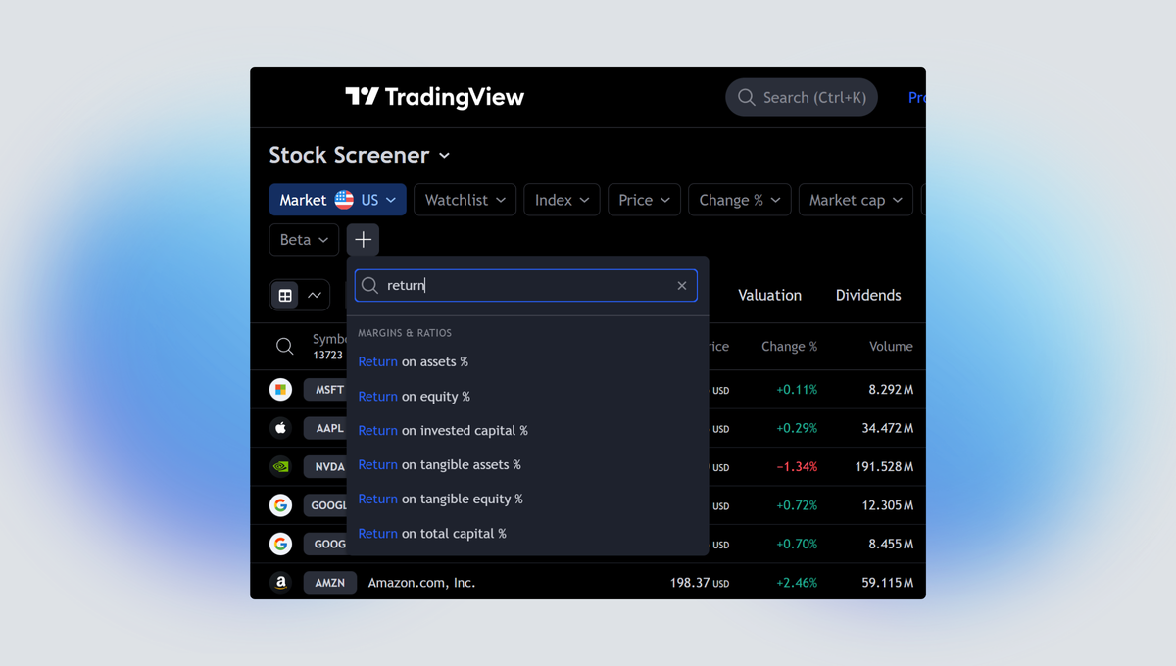Open the Market cap filter dropdown
1176x666 pixels.
(856, 200)
